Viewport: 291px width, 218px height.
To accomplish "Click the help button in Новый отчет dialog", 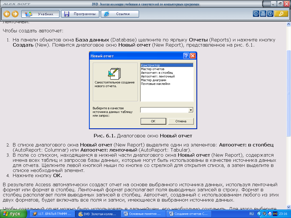I will 186,56.
